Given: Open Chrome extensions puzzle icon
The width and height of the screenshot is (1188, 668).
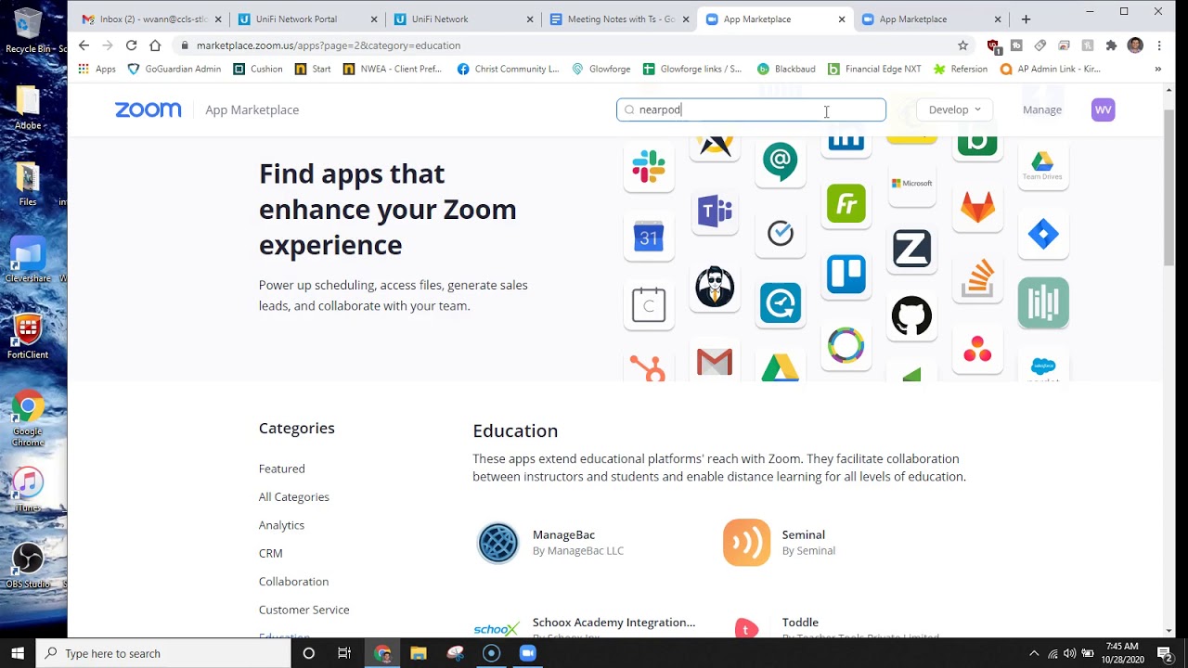Looking at the screenshot, I should point(1111,45).
